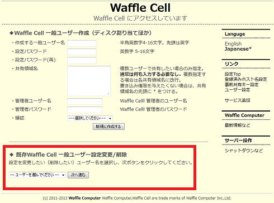
Task: Open the サービス追加 link
Action: click(238, 100)
